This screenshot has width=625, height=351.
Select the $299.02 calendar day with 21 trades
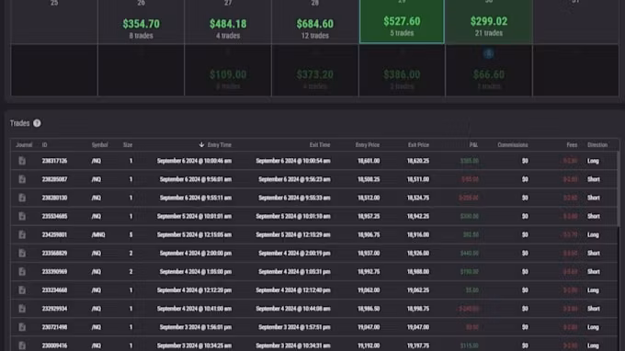[x=489, y=21]
